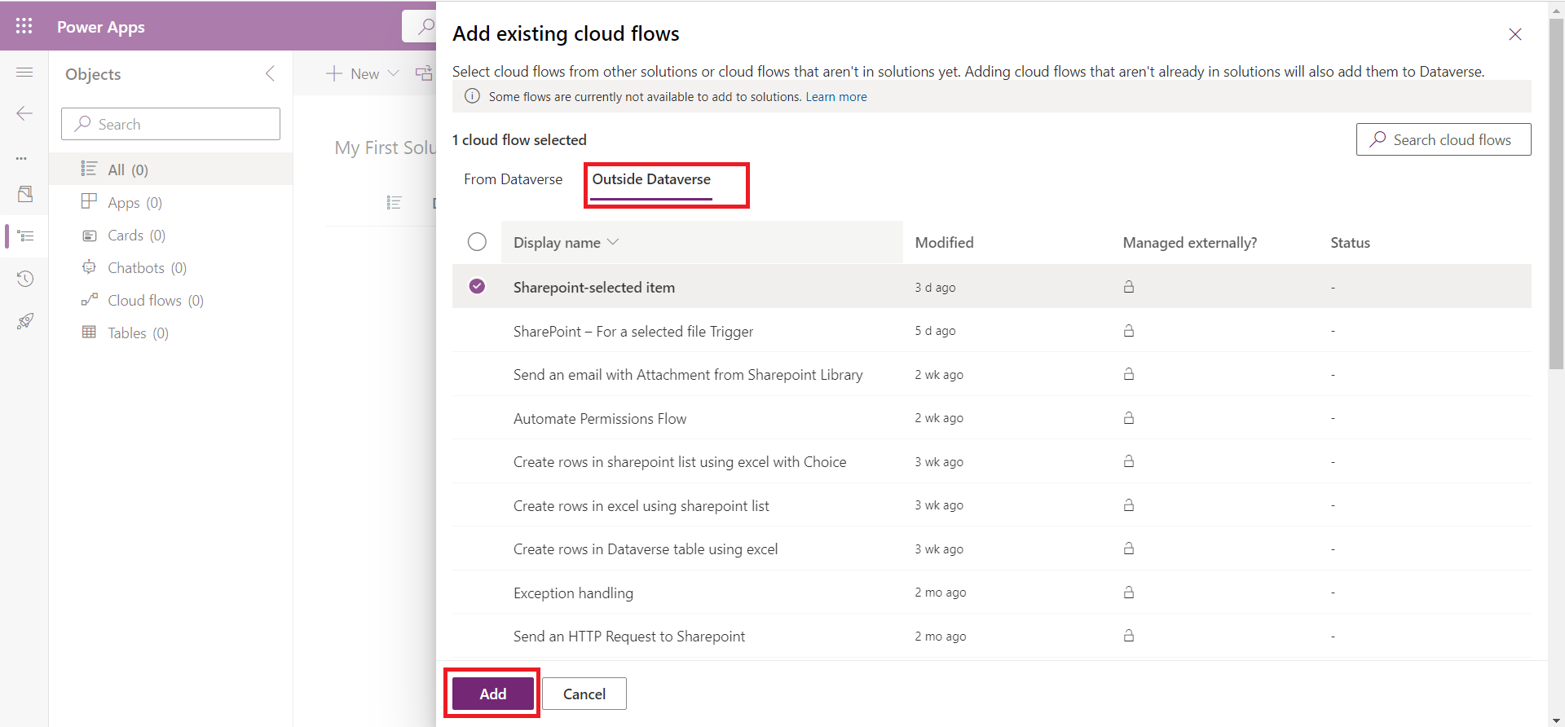Click the back arrow in left rail
Viewport: 1565px width, 727px height.
(x=24, y=113)
